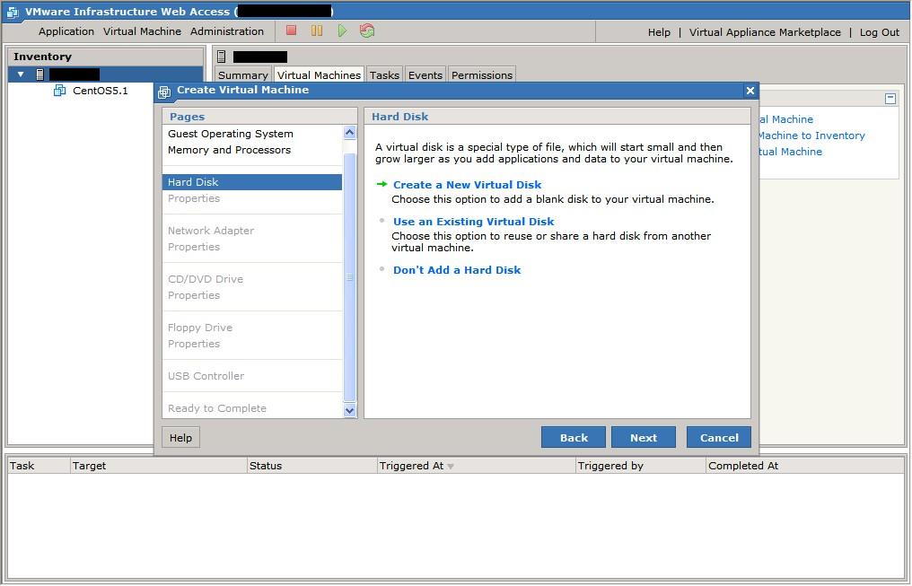This screenshot has width=912, height=586.
Task: Click the red Stop power toolbar icon
Action: tap(292, 31)
